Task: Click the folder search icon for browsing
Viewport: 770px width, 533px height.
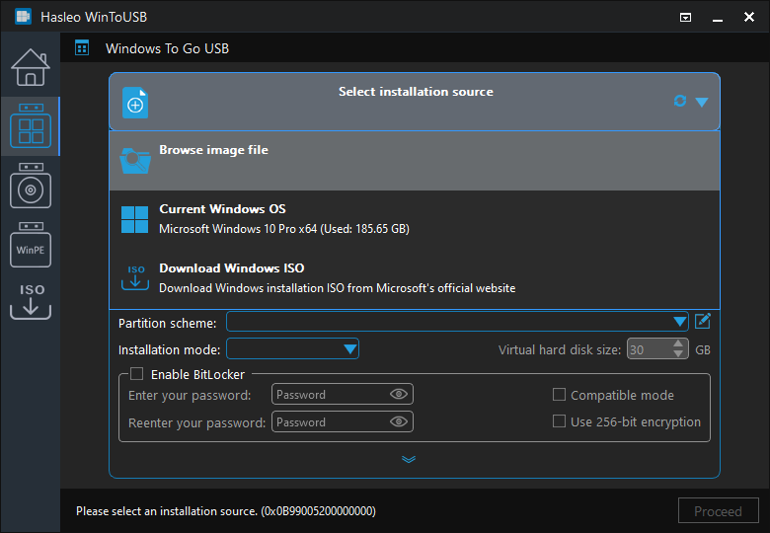Action: tap(135, 161)
